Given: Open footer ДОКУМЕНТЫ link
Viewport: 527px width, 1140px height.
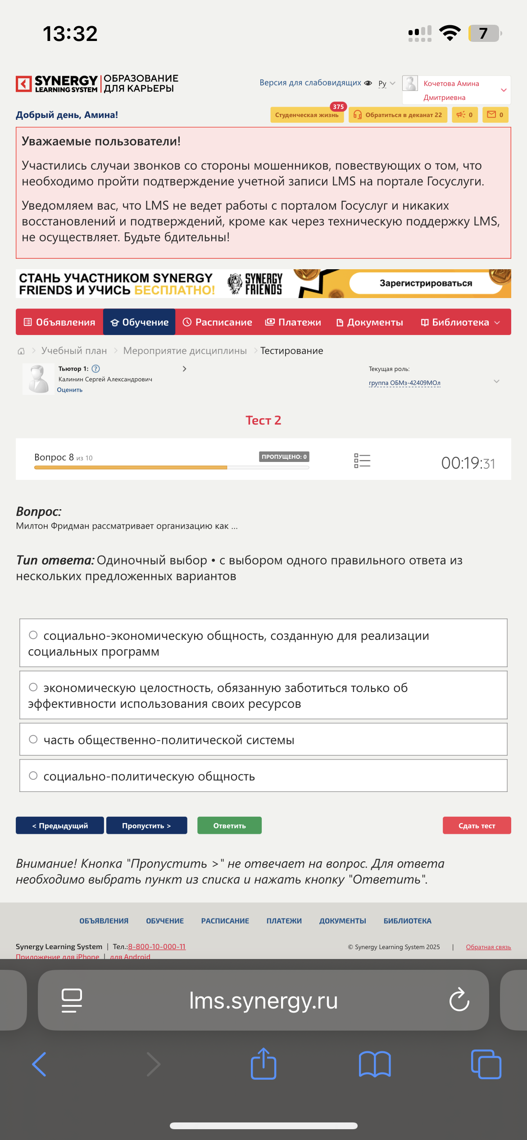Looking at the screenshot, I should [343, 921].
